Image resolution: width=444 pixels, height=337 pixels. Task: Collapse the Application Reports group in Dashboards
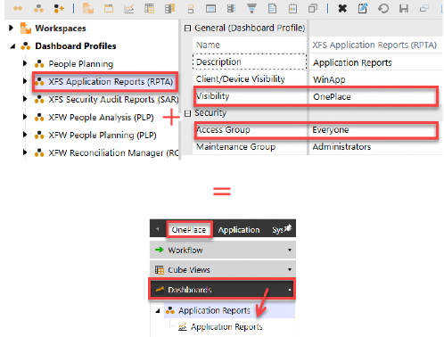click(x=158, y=311)
